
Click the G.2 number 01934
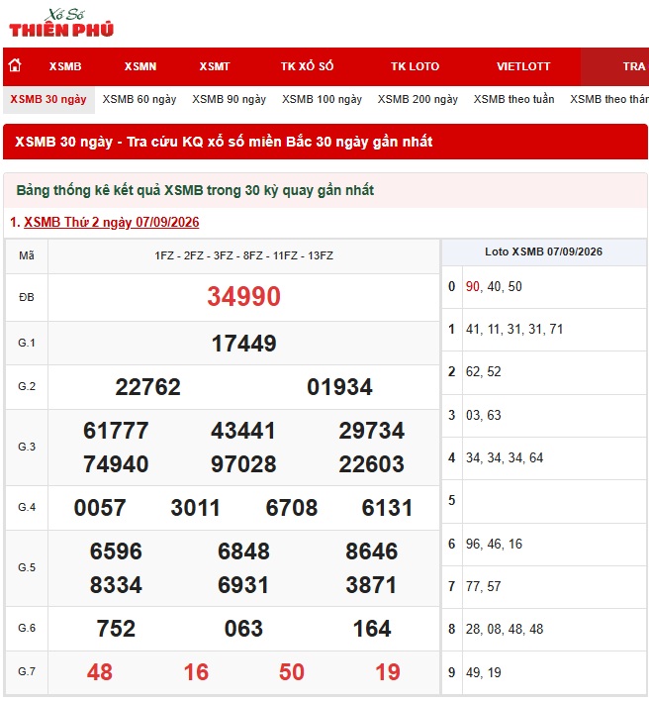[339, 387]
